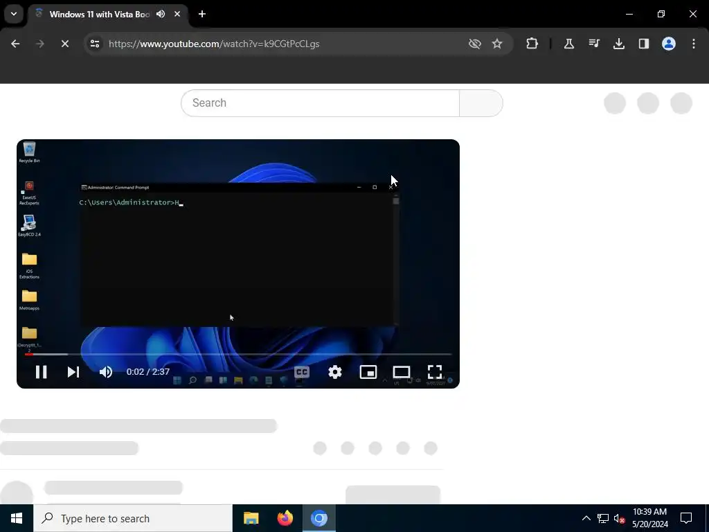Select Chrome on the taskbar

(318, 518)
